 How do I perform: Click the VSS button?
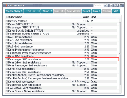tap(116, 11)
